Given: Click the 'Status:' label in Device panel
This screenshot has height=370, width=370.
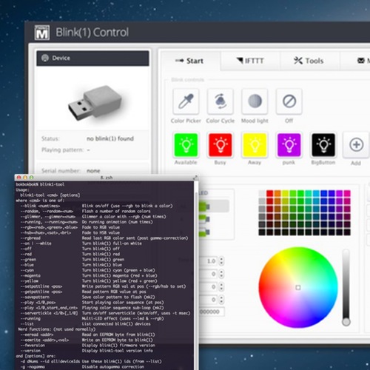Looking at the screenshot, I should coord(50,138).
